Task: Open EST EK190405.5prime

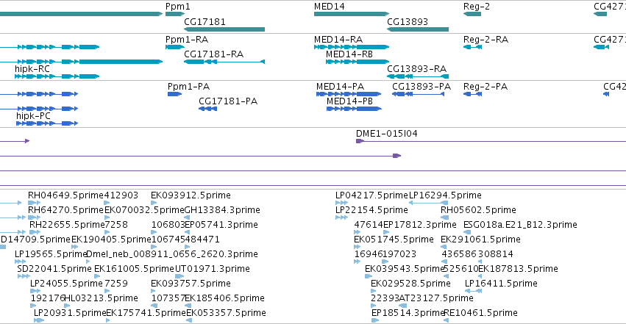Action: pos(111,240)
